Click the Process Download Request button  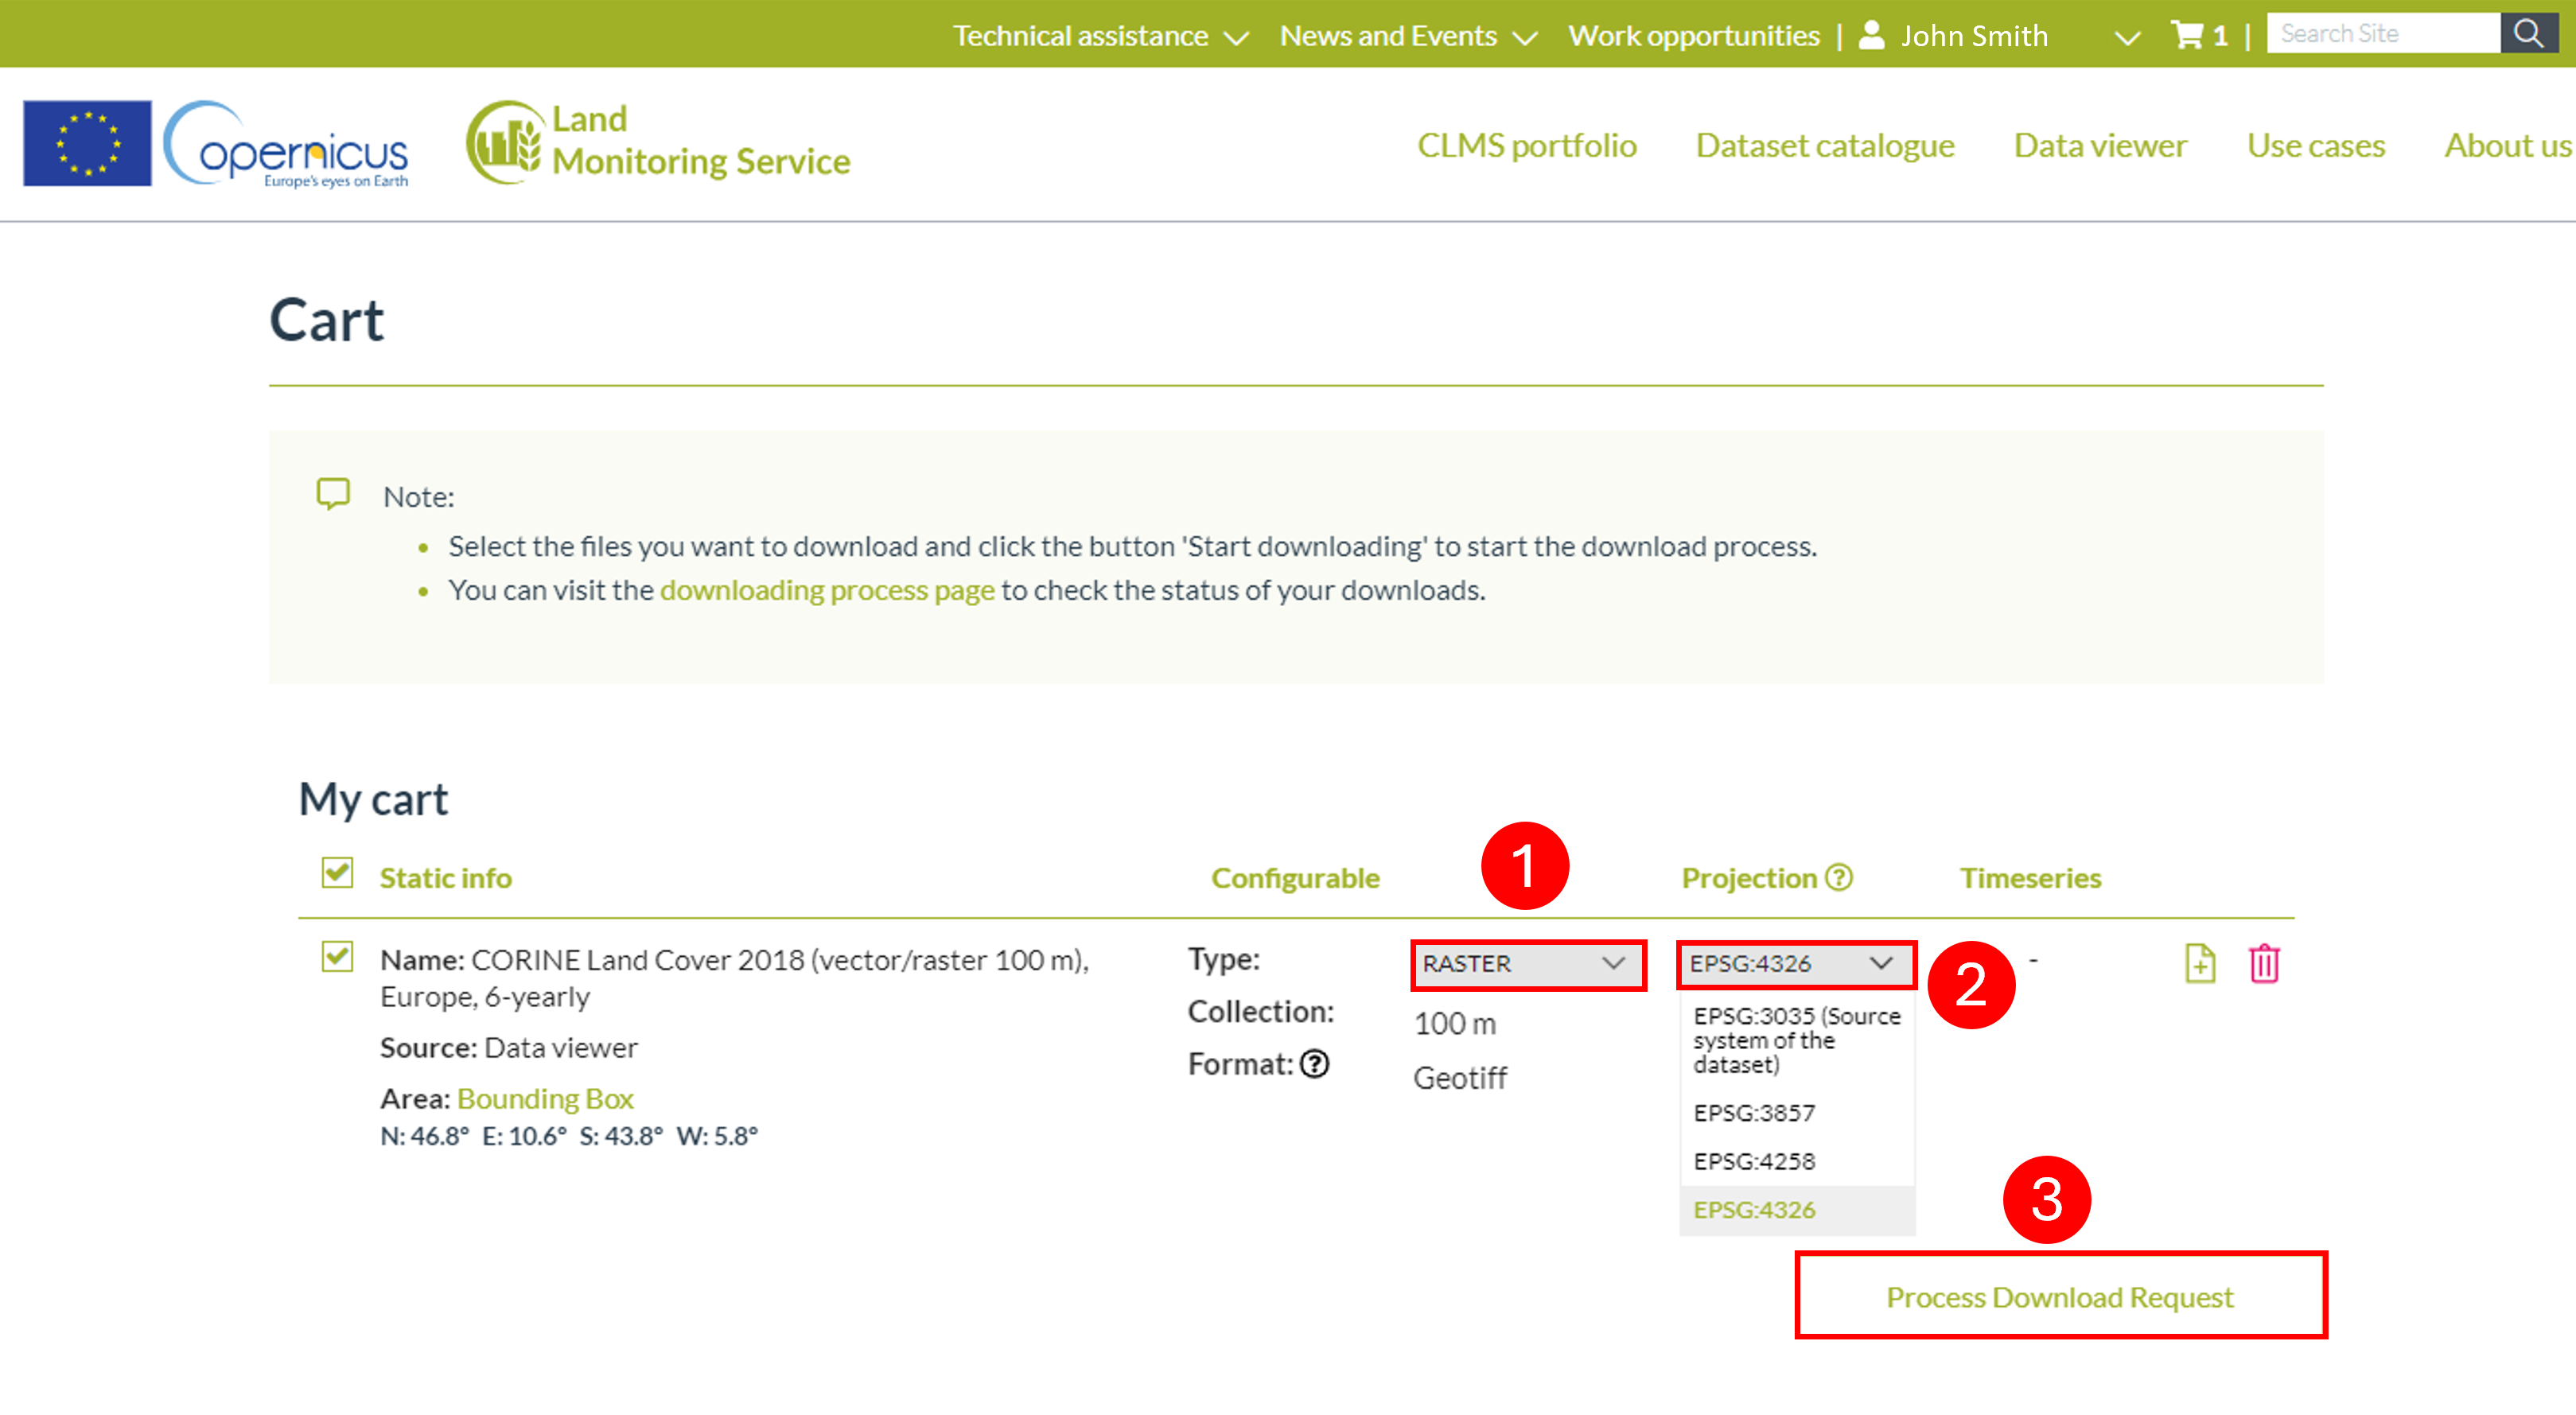pos(2060,1297)
